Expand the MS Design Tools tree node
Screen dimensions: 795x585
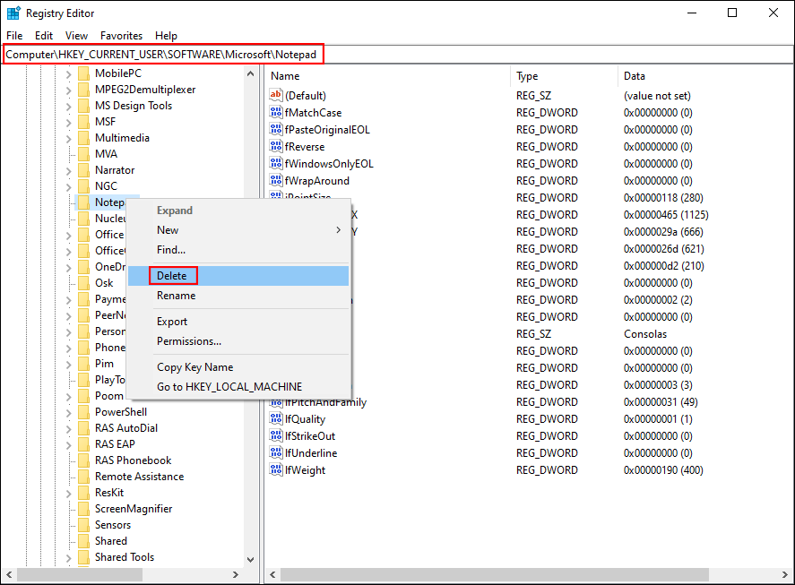tap(68, 107)
